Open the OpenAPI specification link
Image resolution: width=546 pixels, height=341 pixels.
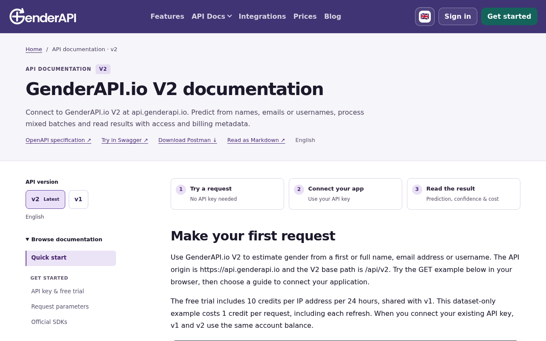click(58, 140)
